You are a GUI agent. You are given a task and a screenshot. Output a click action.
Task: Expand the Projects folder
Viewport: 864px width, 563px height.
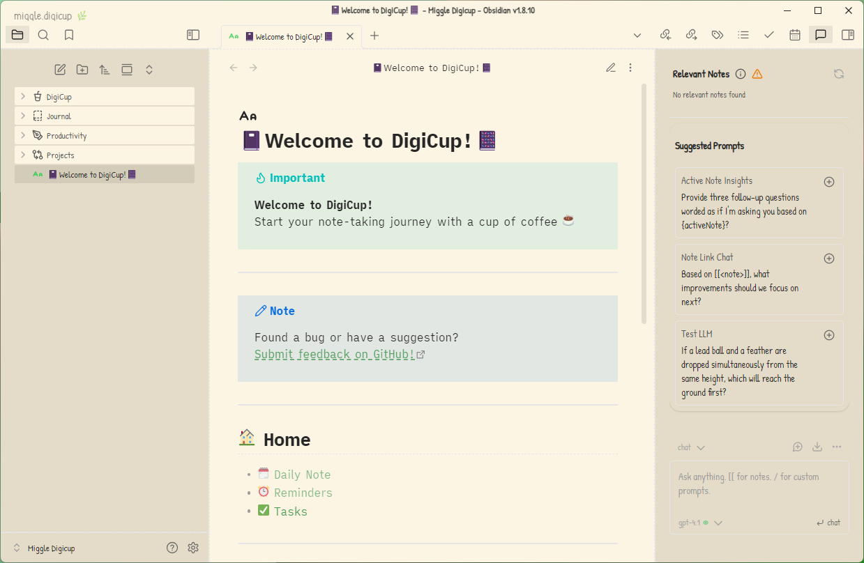click(x=105, y=155)
